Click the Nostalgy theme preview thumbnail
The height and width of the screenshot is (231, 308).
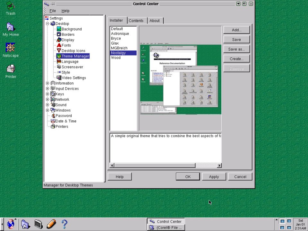pos(180,79)
